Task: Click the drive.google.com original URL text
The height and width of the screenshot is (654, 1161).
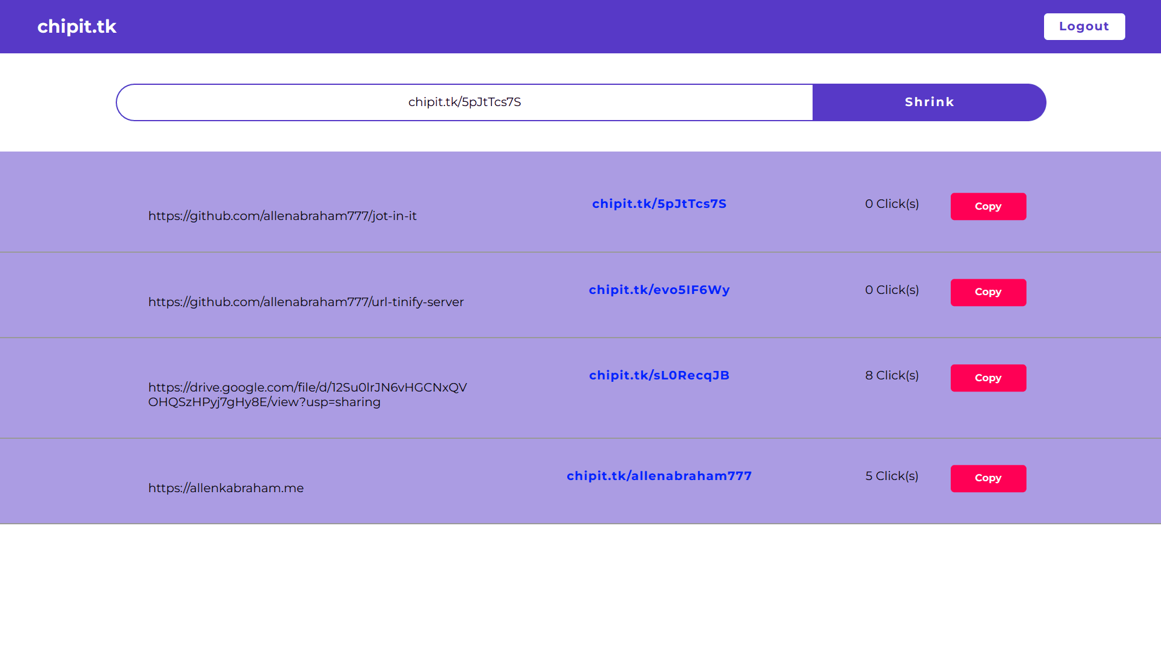Action: pyautogui.click(x=307, y=395)
